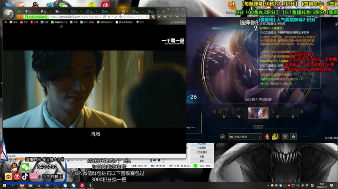Expand the panel with the small up-arrow button

point(258,127)
